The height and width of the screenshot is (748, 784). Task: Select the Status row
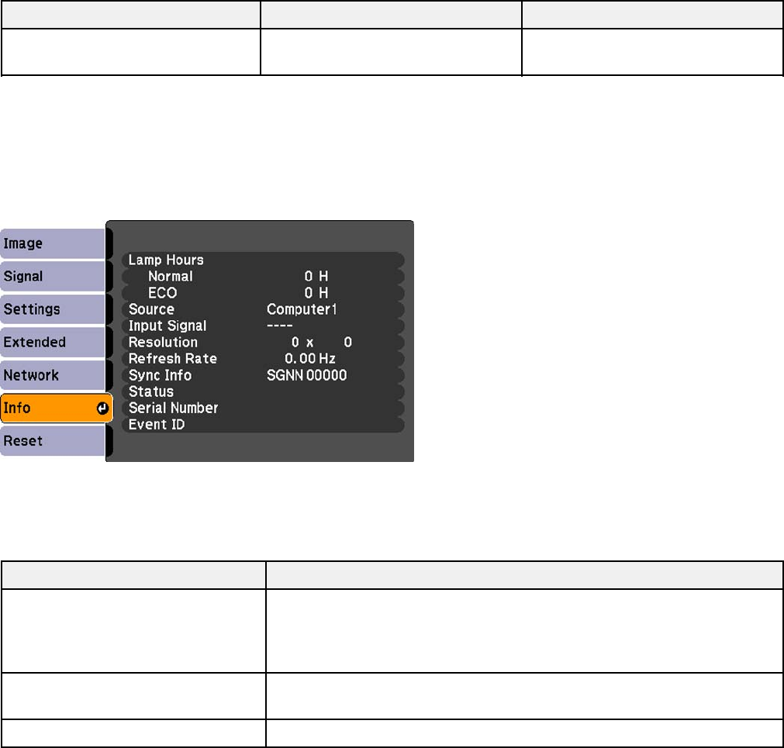263,391
